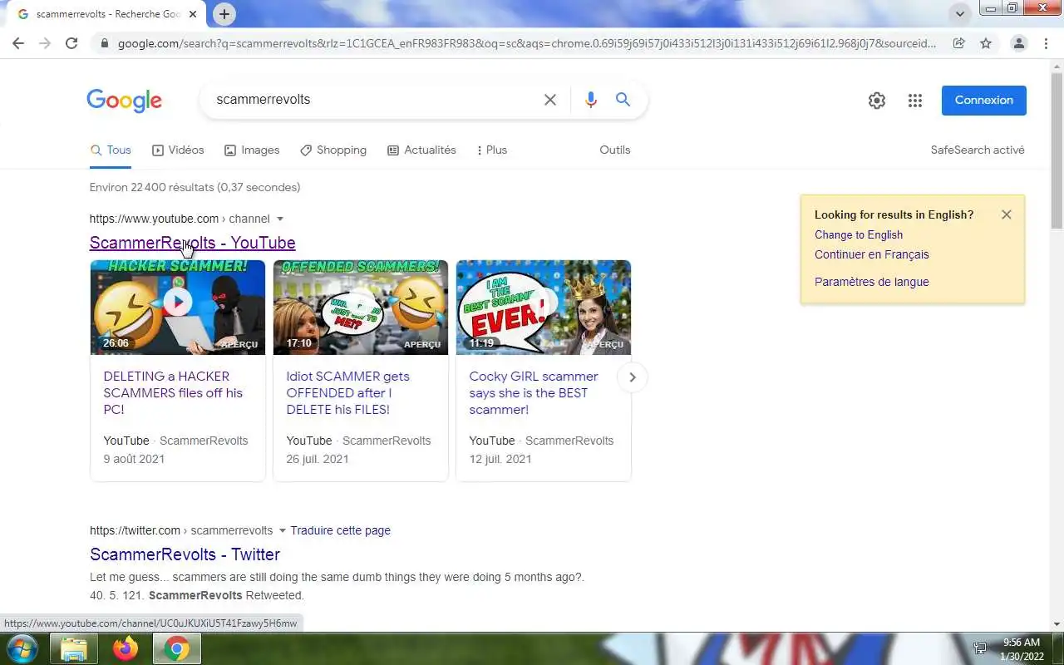Image resolution: width=1064 pixels, height=665 pixels.
Task: Open tab search dropdown in title bar
Action: coord(960,14)
